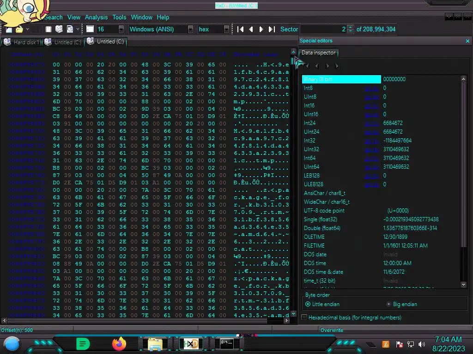The height and width of the screenshot is (354, 473).
Task: Open the Command Prompt taskbar button
Action: tap(226, 344)
